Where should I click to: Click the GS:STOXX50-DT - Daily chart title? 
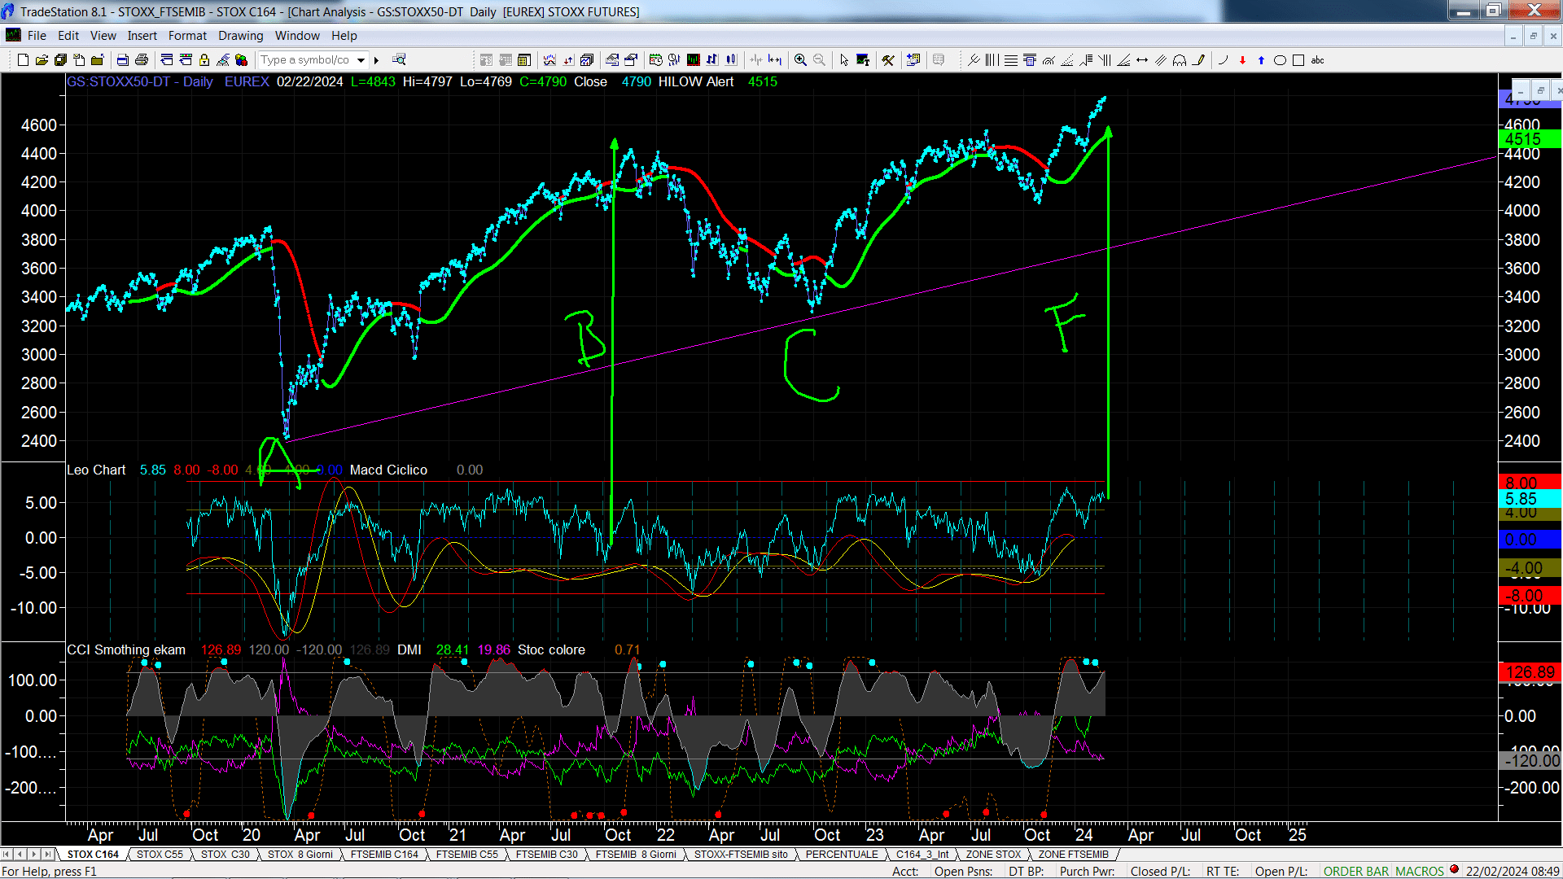(139, 82)
